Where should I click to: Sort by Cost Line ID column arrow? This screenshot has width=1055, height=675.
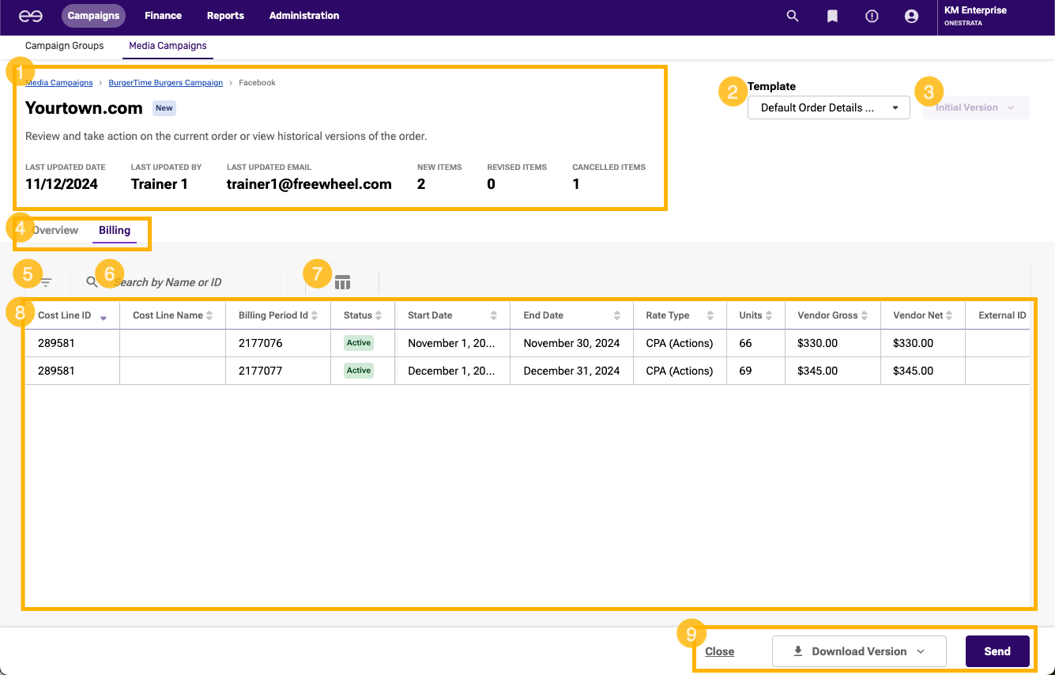tap(104, 316)
